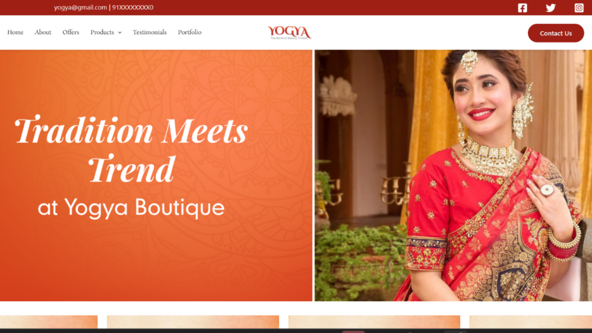Open the Twitter bird icon

[550, 8]
